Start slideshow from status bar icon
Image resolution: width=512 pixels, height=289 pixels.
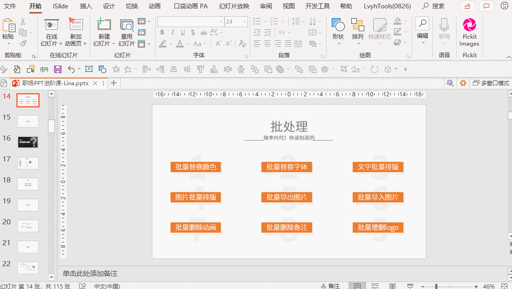click(x=410, y=286)
